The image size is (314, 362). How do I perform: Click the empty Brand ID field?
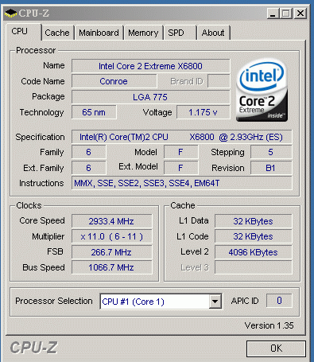(219, 81)
